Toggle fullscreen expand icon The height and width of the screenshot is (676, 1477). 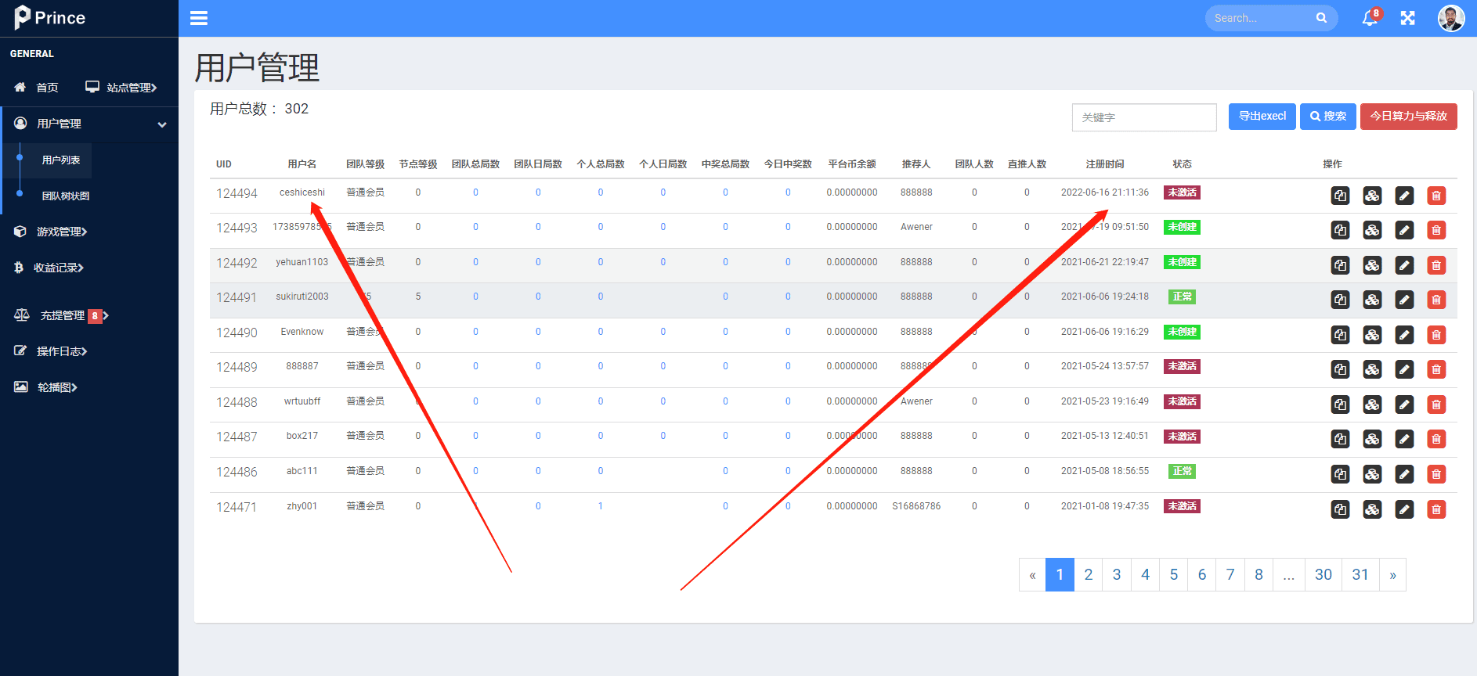point(1407,18)
